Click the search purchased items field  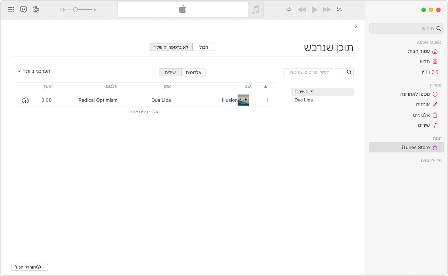pyautogui.click(x=318, y=72)
